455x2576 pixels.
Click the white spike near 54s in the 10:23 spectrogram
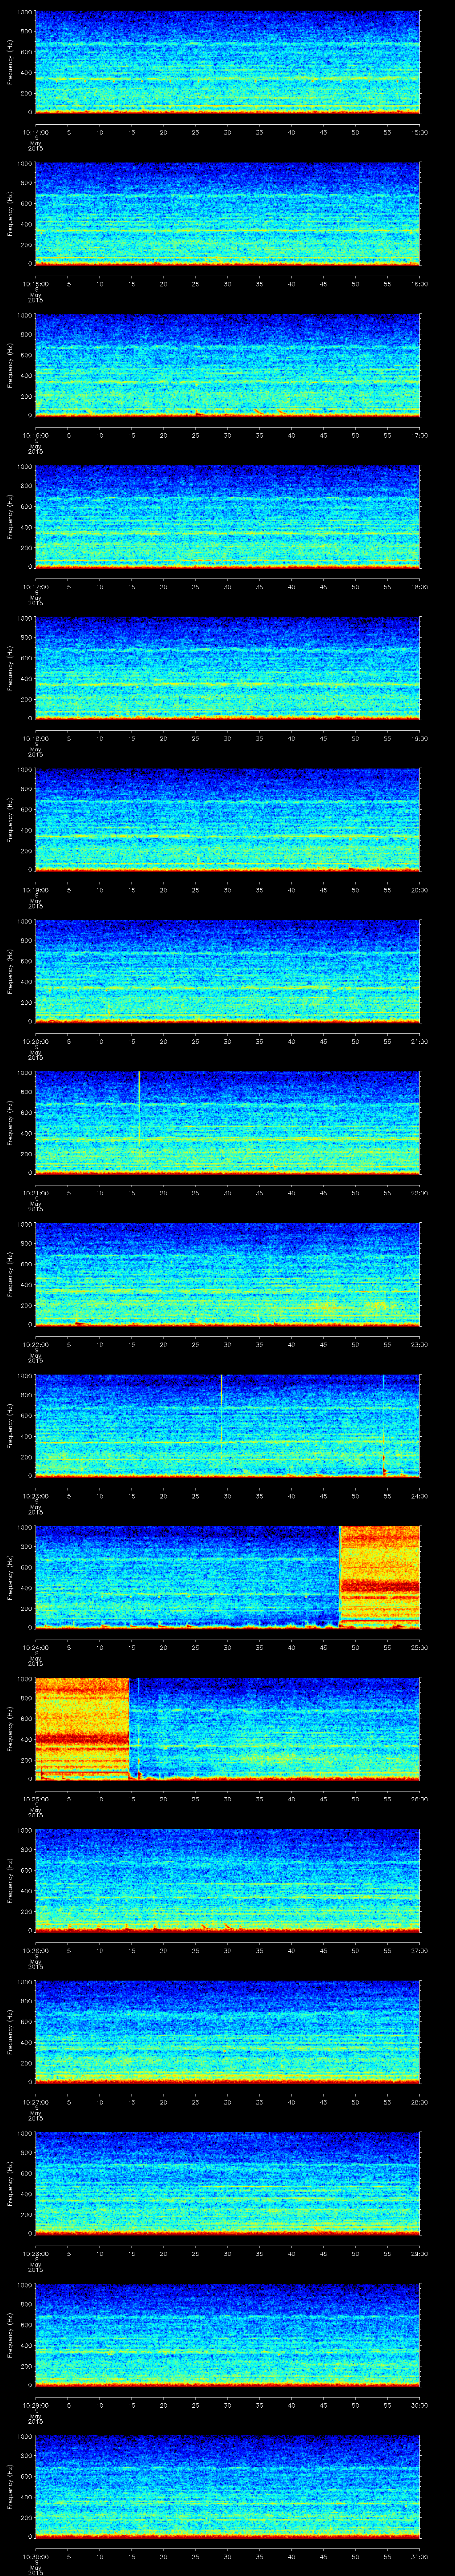(x=383, y=1425)
